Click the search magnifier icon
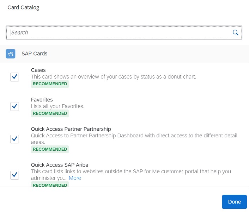Viewport: 249px width, 212px height. click(x=235, y=33)
